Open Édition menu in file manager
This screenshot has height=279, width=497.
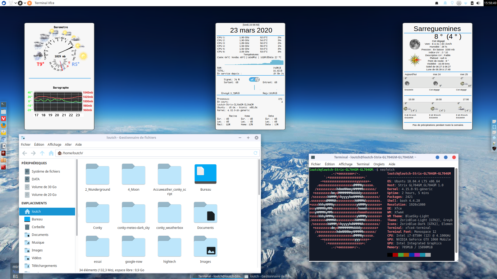(39, 144)
